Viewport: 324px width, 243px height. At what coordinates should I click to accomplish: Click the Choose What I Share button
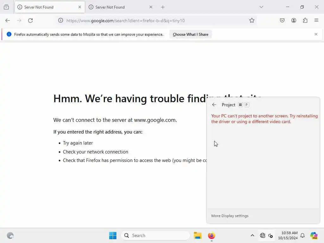pos(190,34)
